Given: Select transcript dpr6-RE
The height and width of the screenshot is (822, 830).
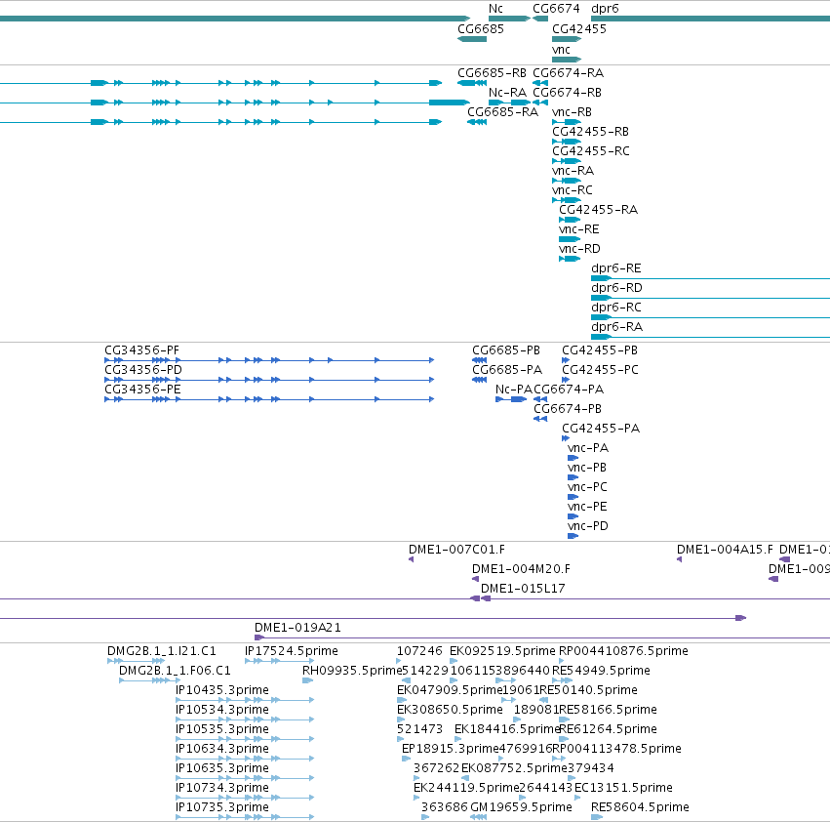Looking at the screenshot, I should pos(616,268).
